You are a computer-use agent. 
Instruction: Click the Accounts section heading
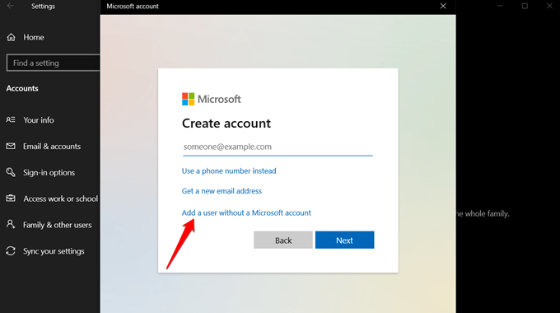tap(22, 88)
